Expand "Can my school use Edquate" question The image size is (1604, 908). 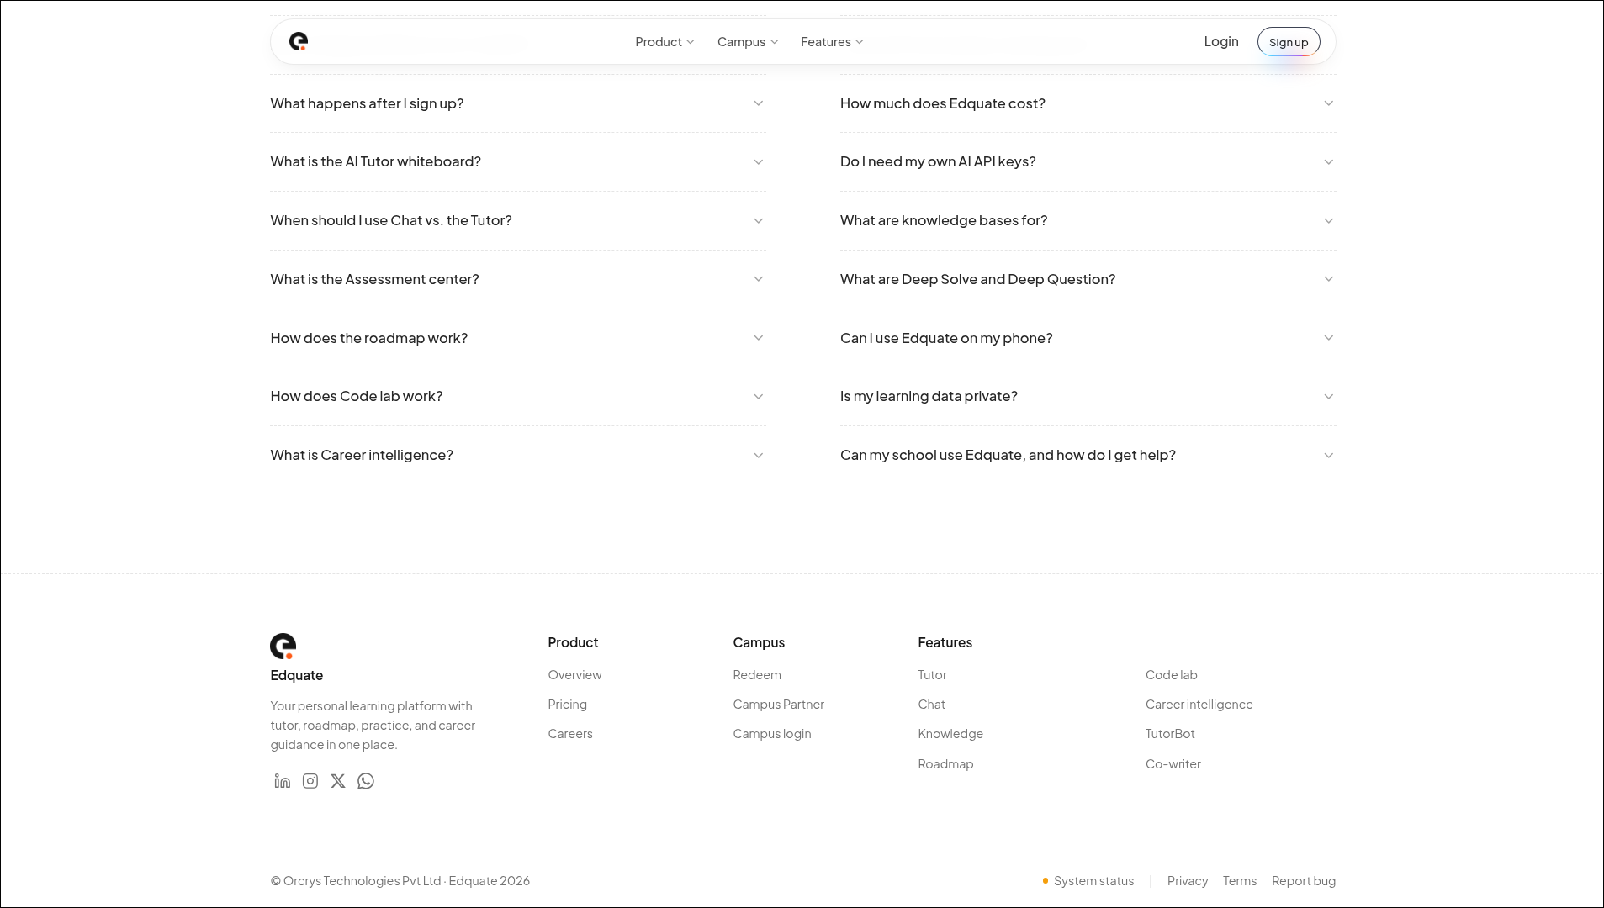tap(1088, 456)
